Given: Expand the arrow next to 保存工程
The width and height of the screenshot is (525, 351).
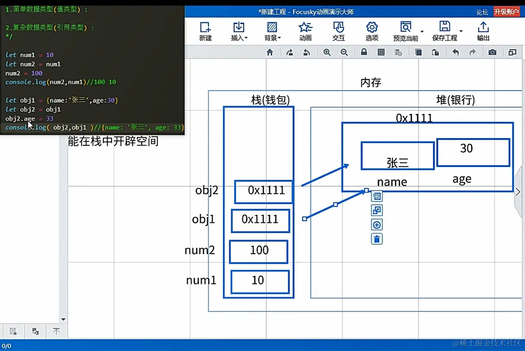Looking at the screenshot, I should point(461,31).
